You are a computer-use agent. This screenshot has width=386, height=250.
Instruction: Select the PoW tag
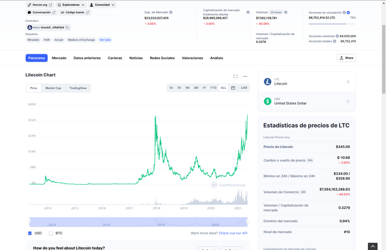(47, 40)
